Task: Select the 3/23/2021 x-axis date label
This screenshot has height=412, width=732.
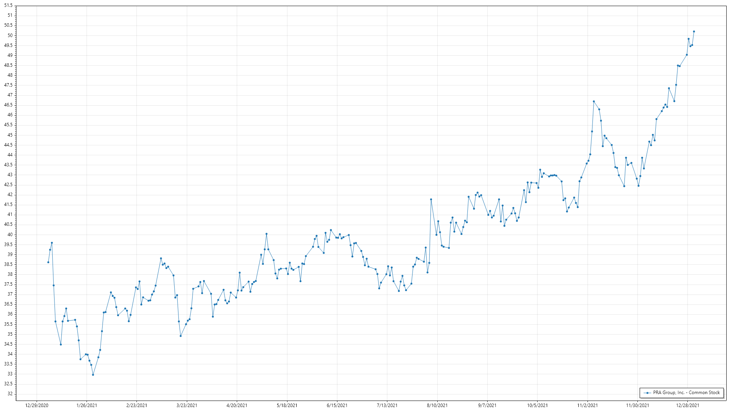Action: (187, 405)
